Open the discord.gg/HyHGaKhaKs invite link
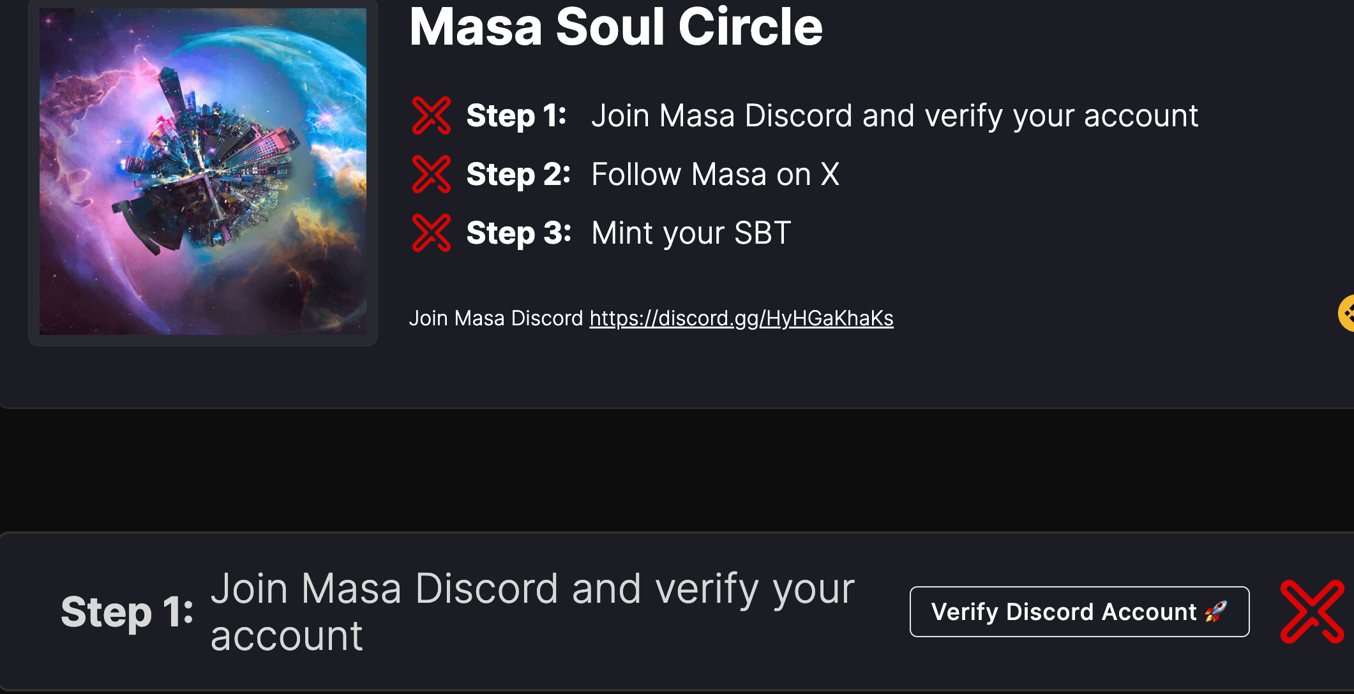The image size is (1354, 694). tap(741, 318)
